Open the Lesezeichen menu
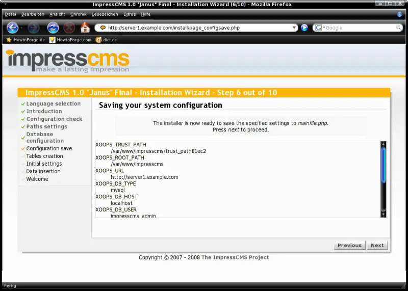The image size is (408, 291). click(105, 14)
